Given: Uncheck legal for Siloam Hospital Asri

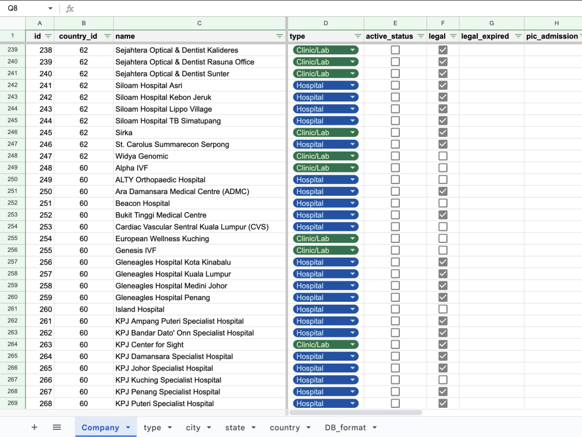Looking at the screenshot, I should (443, 85).
